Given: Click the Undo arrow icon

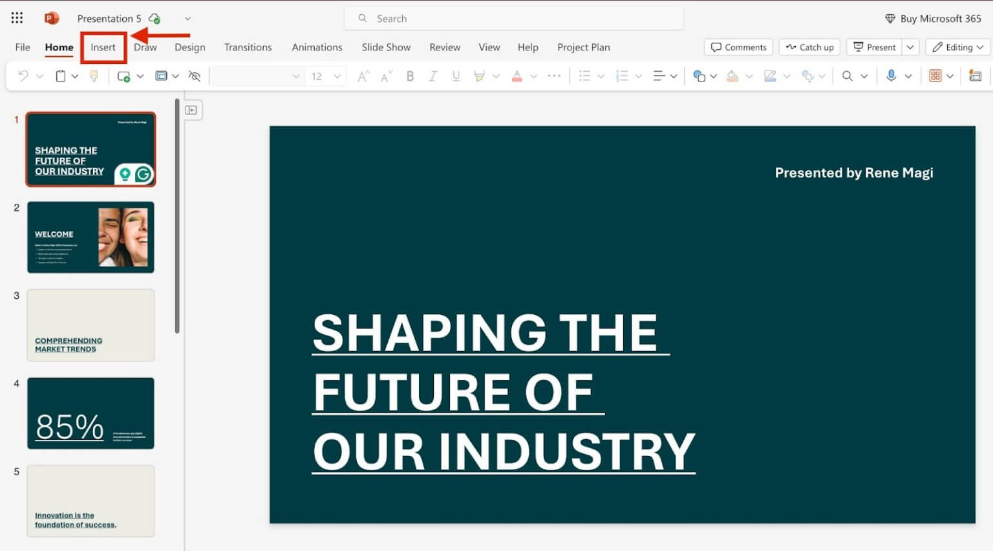Looking at the screenshot, I should [x=23, y=76].
